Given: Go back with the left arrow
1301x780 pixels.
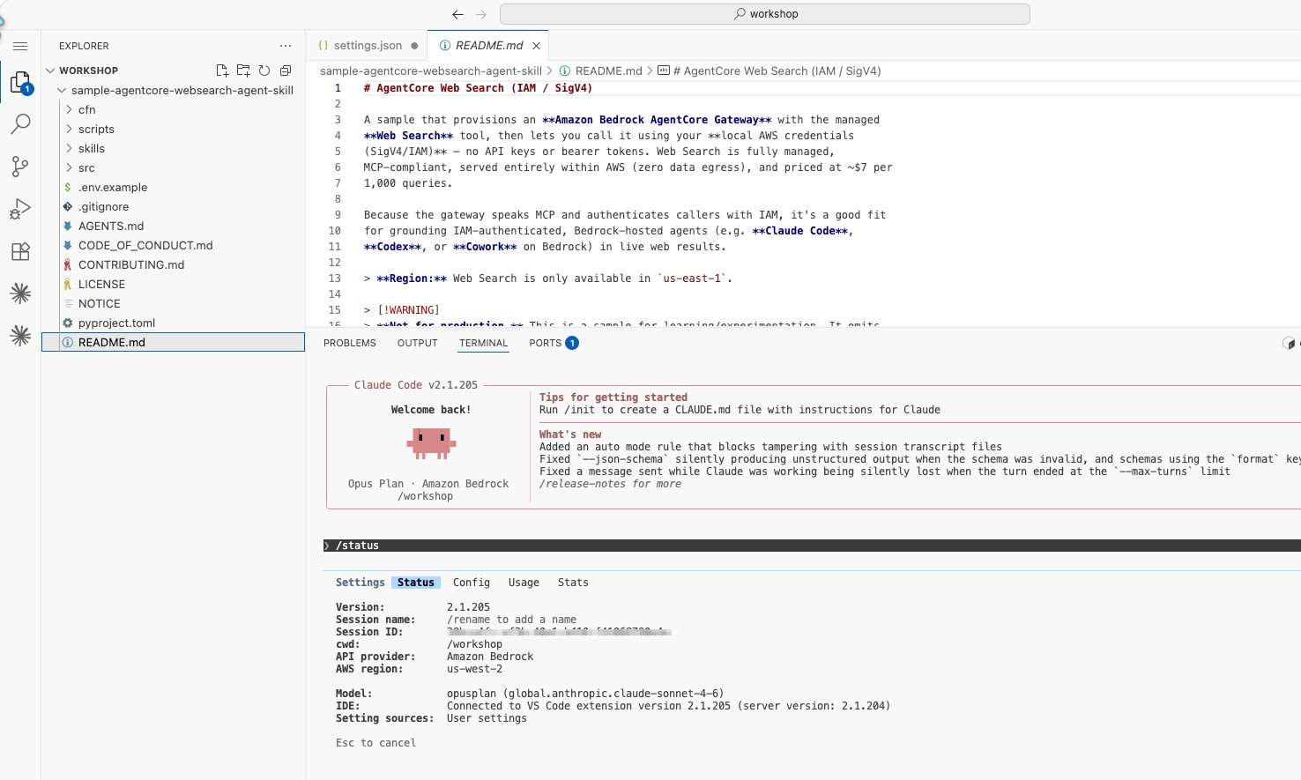Looking at the screenshot, I should coord(457,14).
